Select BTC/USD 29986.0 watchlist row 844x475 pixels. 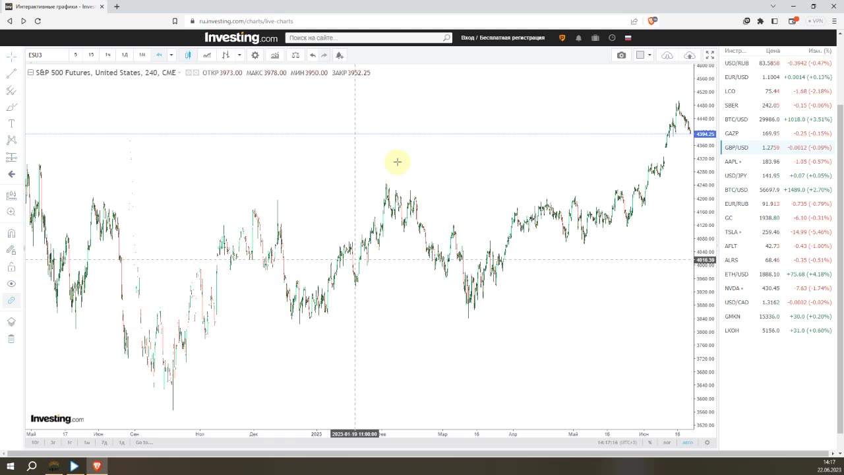click(x=778, y=119)
